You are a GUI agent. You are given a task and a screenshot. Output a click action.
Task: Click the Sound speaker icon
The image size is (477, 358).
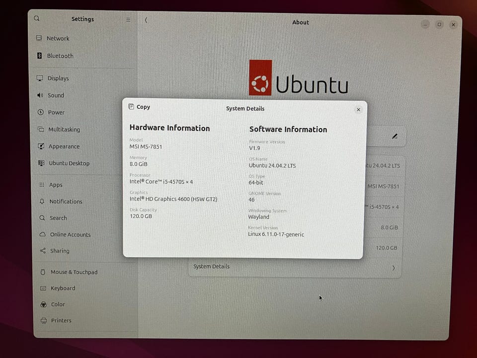tap(40, 95)
